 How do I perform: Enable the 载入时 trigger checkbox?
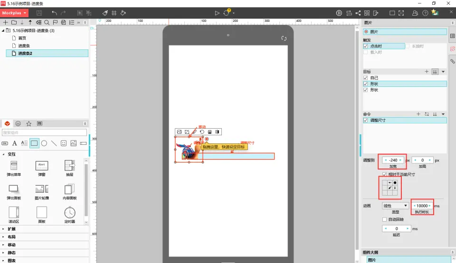(366, 52)
